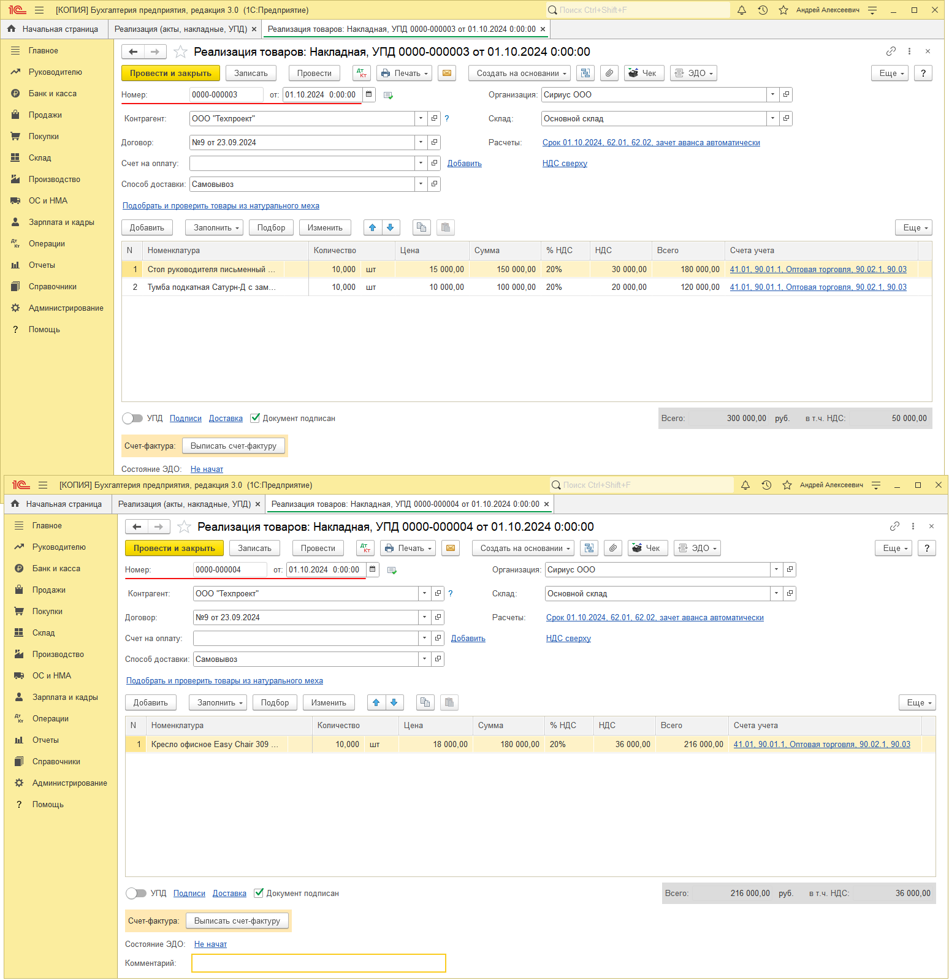
Task: Click Номер field 0000-000003 in top window
Action: [226, 94]
